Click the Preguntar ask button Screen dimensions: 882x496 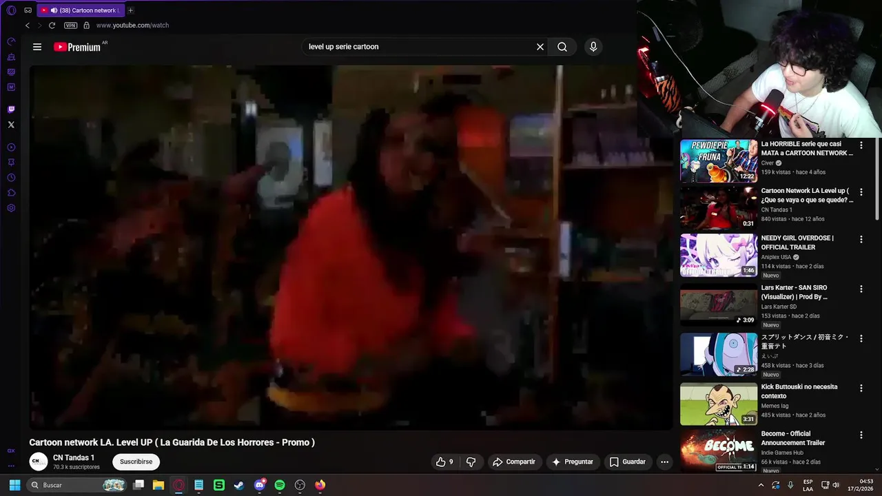click(x=573, y=462)
